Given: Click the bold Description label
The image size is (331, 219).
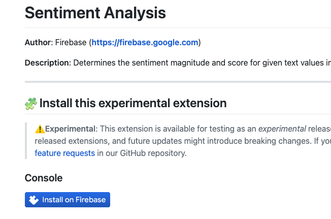Looking at the screenshot, I should tap(47, 62).
